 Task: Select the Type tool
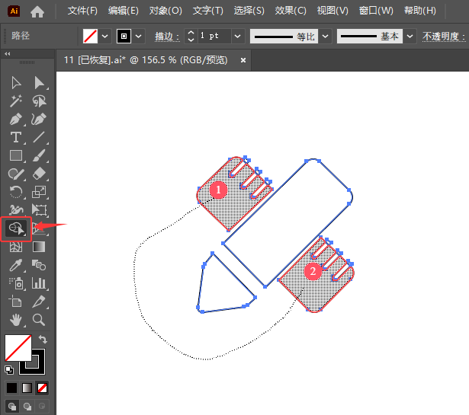tap(15, 138)
